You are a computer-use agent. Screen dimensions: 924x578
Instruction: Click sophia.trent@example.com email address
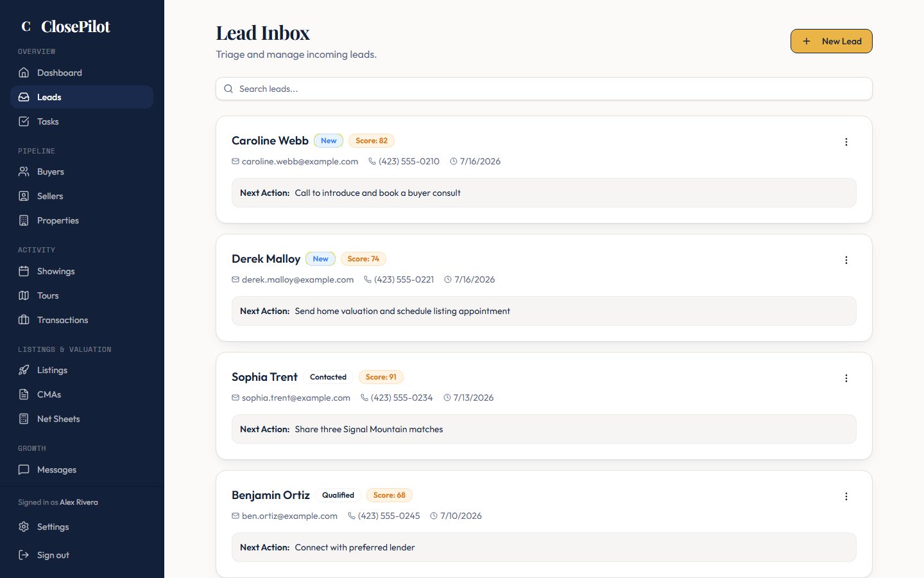click(x=296, y=398)
